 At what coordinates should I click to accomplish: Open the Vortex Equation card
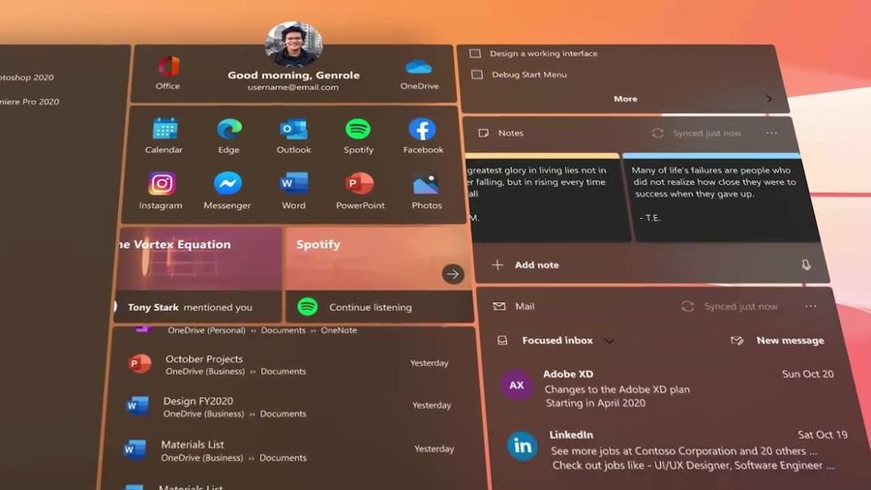pos(200,259)
